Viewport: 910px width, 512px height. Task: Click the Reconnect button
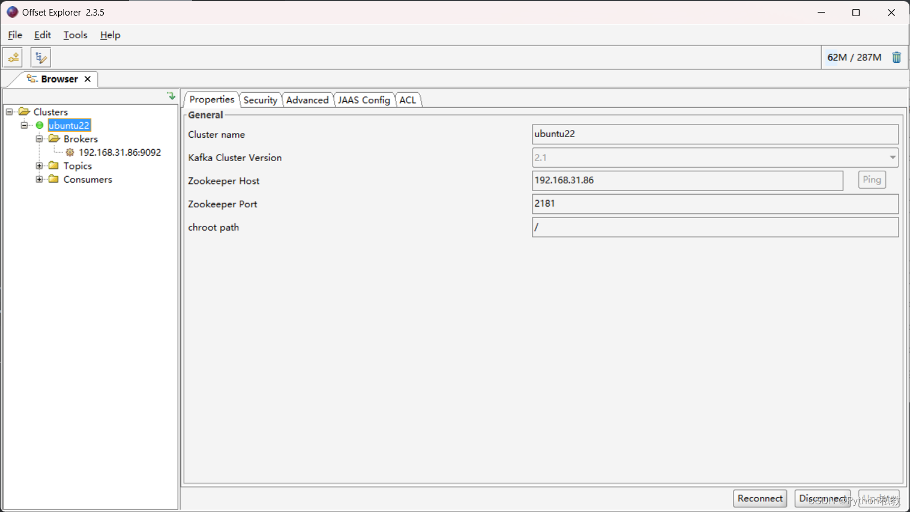point(760,498)
